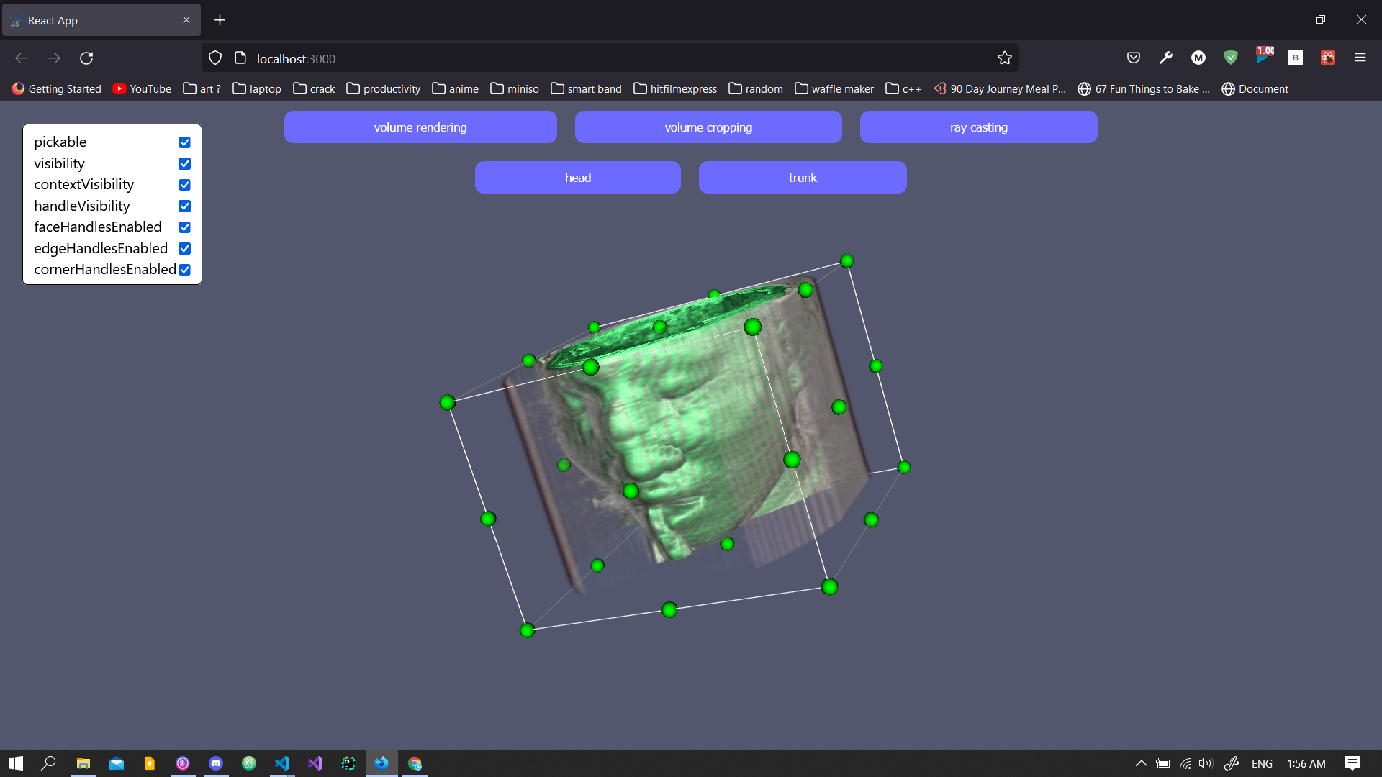Bookmark page with star icon
Viewport: 1382px width, 777px height.
(x=1005, y=58)
